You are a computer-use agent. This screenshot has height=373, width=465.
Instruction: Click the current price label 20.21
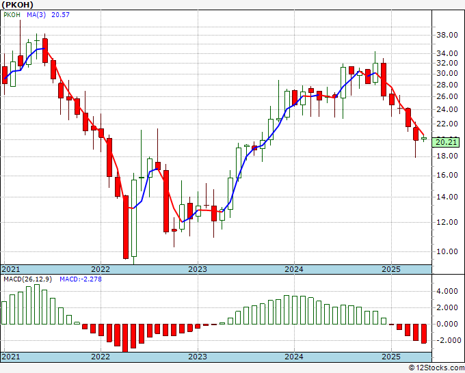click(447, 142)
